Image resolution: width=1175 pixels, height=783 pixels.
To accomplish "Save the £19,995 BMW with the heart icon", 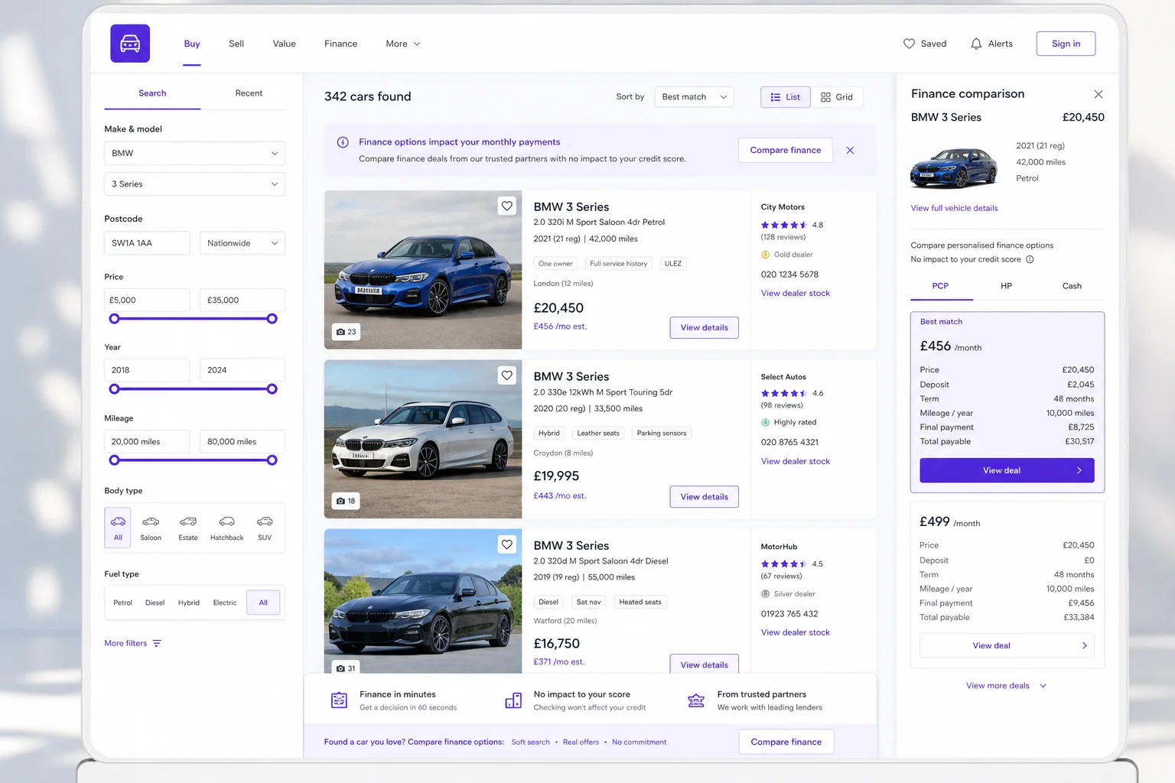I will (x=506, y=375).
